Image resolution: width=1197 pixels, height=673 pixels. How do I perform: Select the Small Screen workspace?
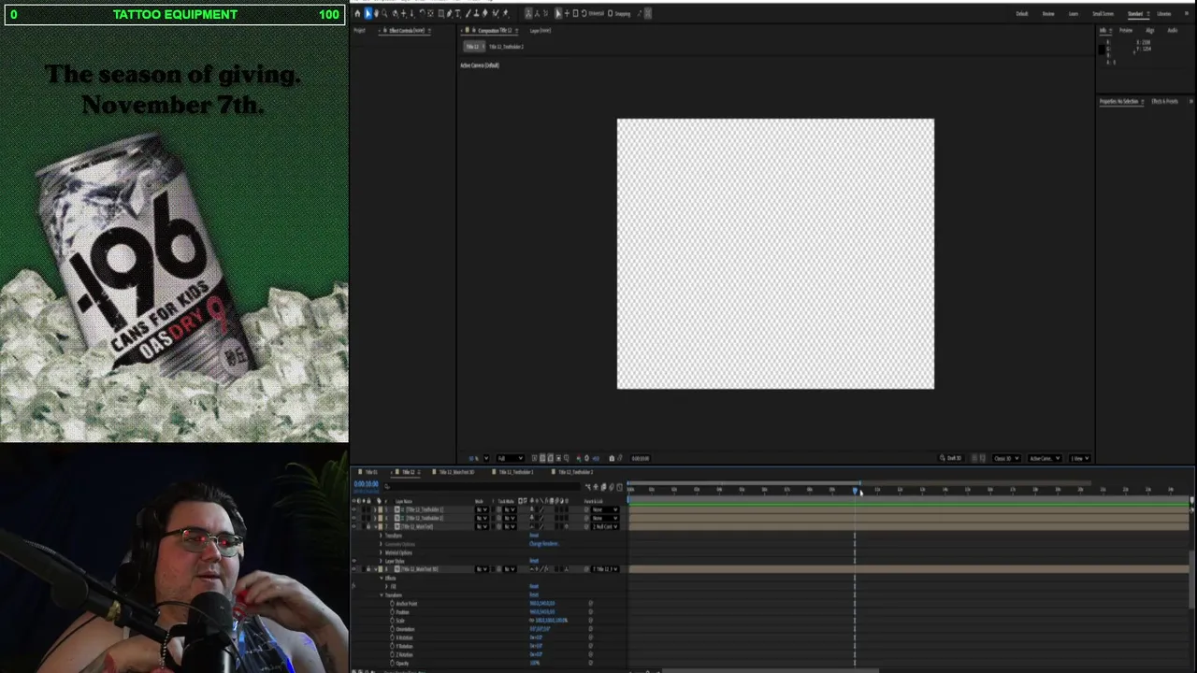click(x=1103, y=13)
